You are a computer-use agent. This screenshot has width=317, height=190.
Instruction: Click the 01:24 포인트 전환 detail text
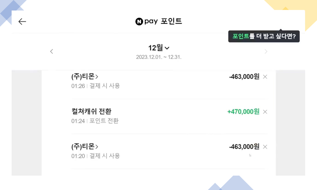point(95,121)
